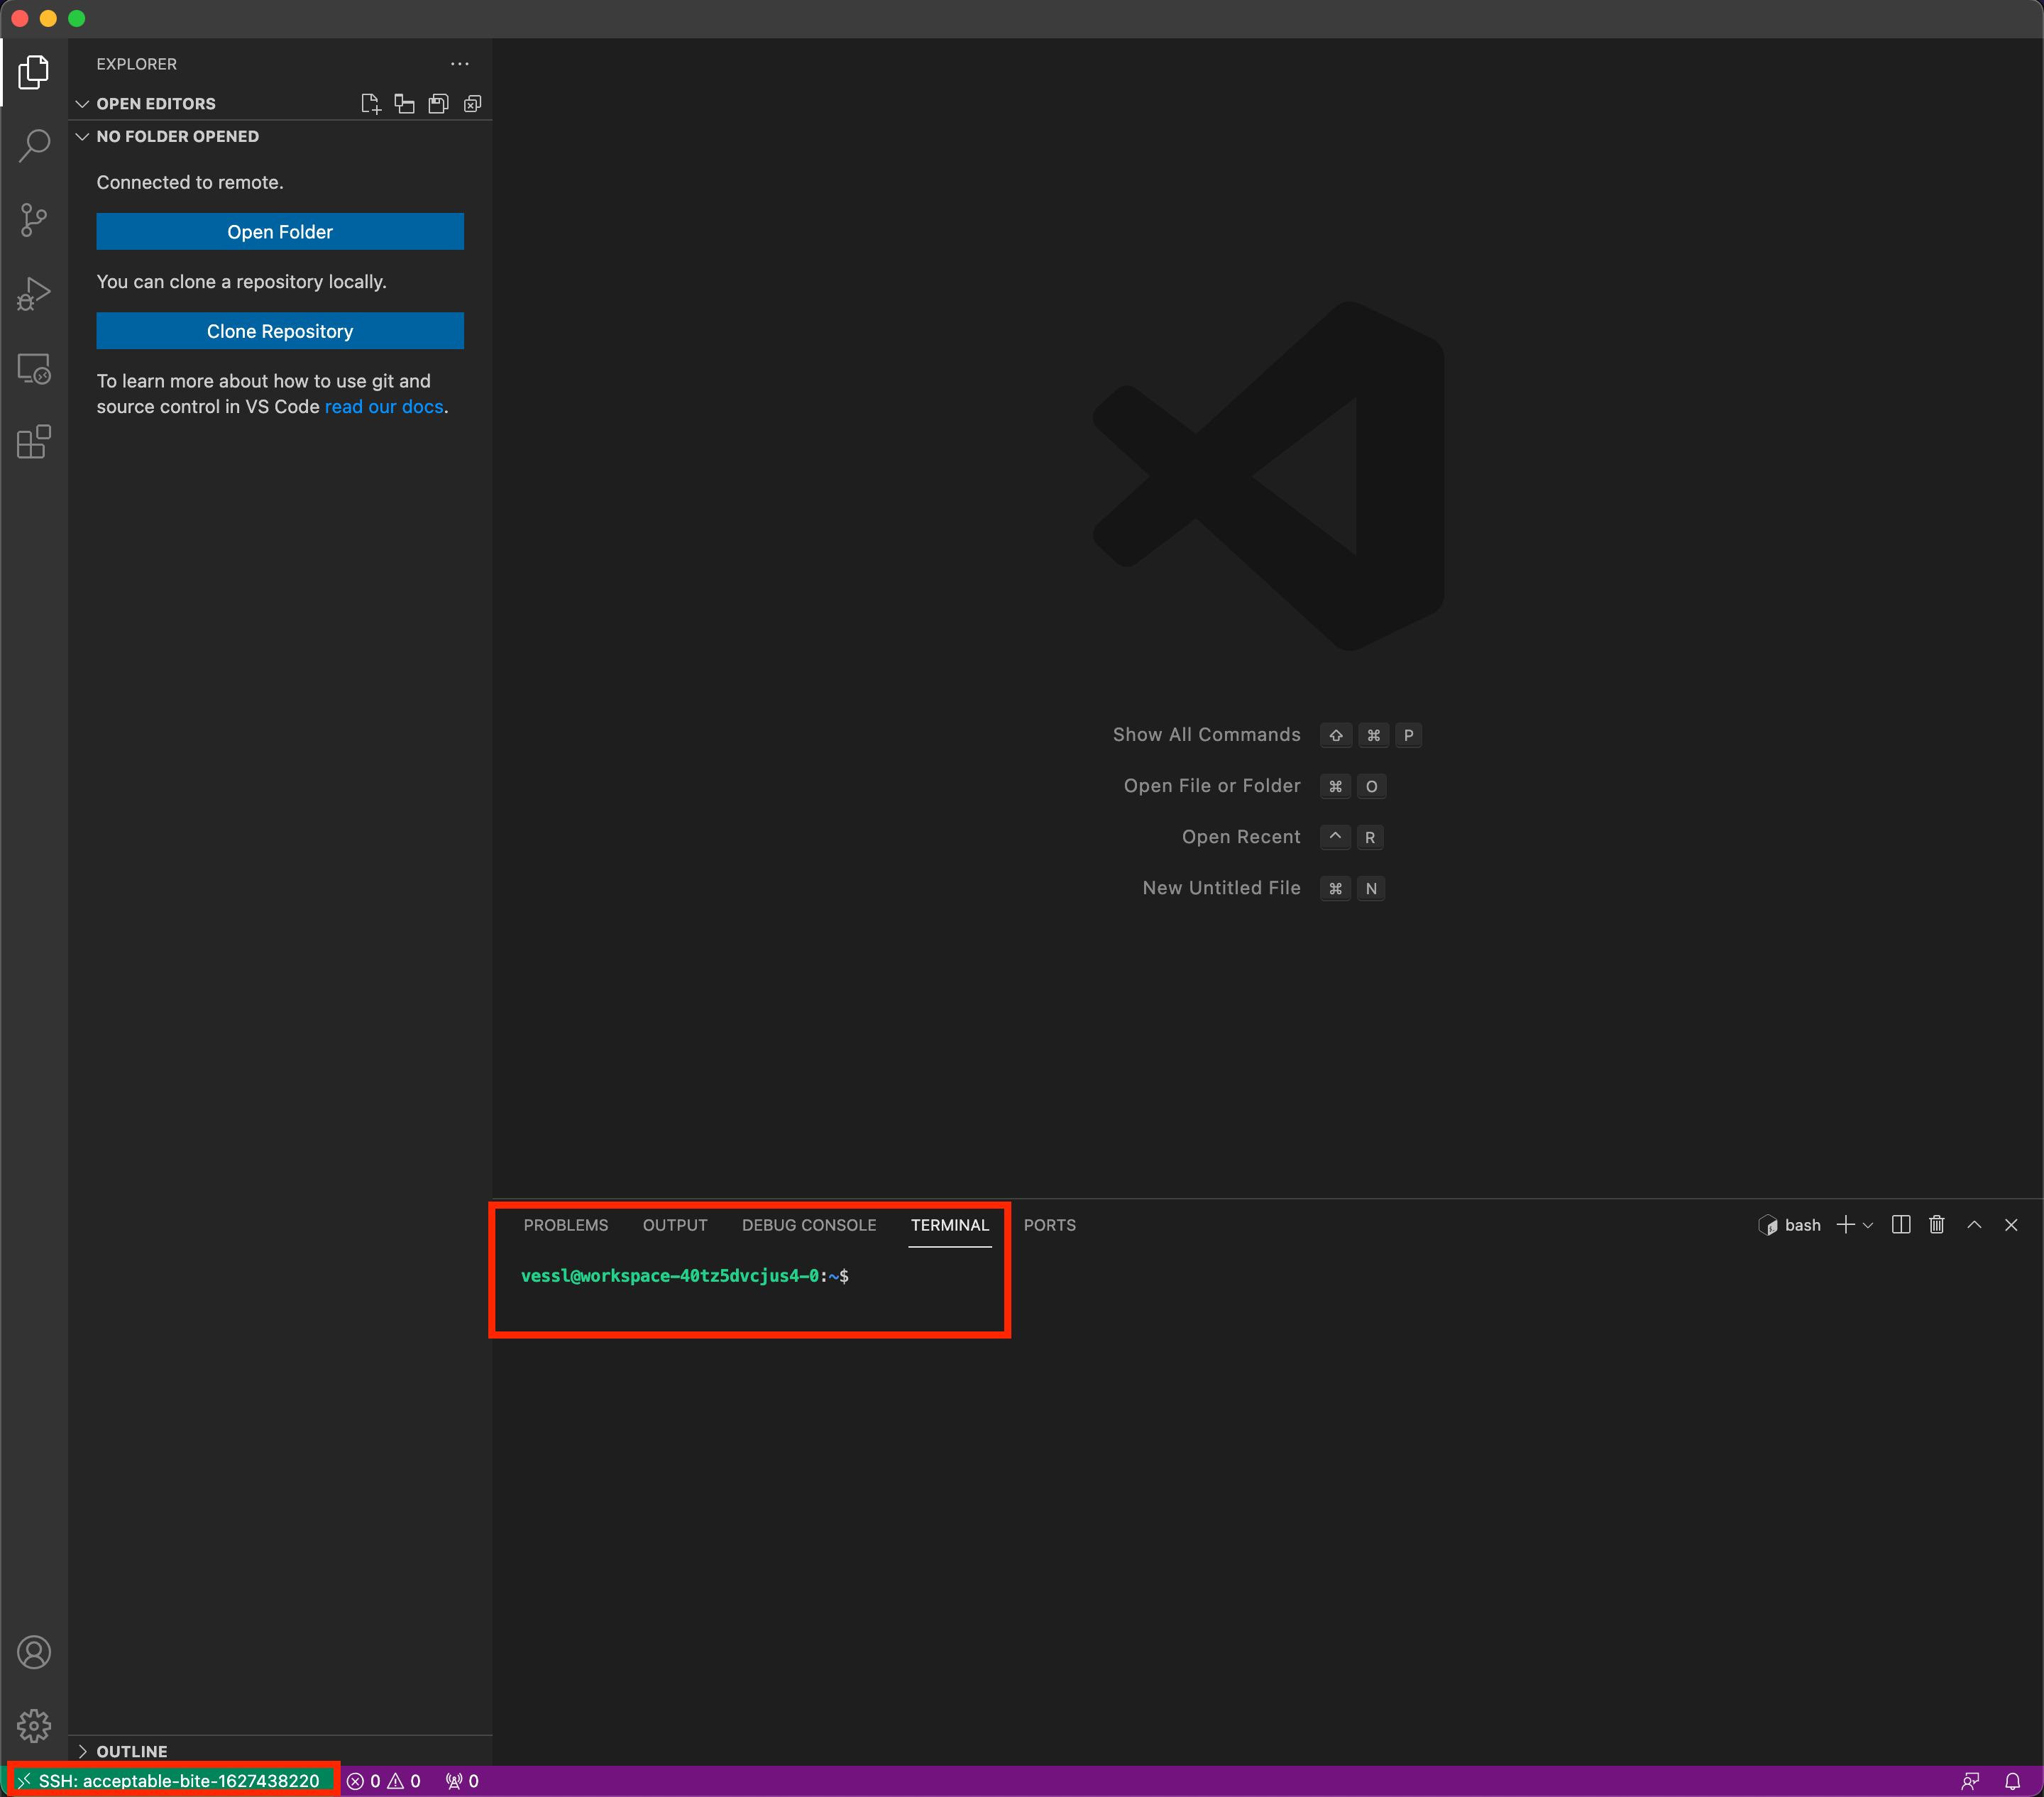Collapse the No Folder Opened section
This screenshot has width=2044, height=1797.
coord(83,136)
